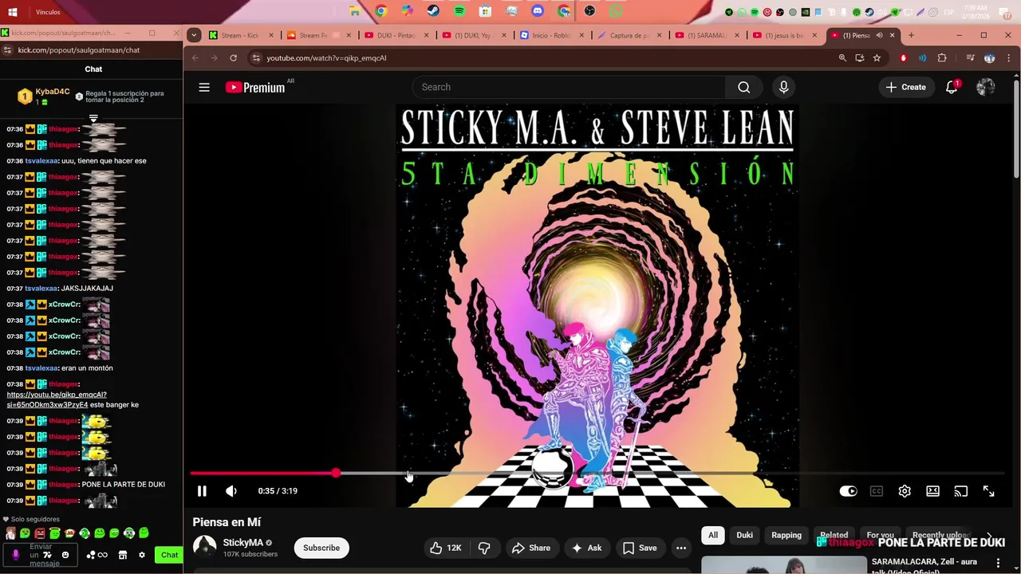Open Steam from the taskbar

pyautogui.click(x=432, y=11)
